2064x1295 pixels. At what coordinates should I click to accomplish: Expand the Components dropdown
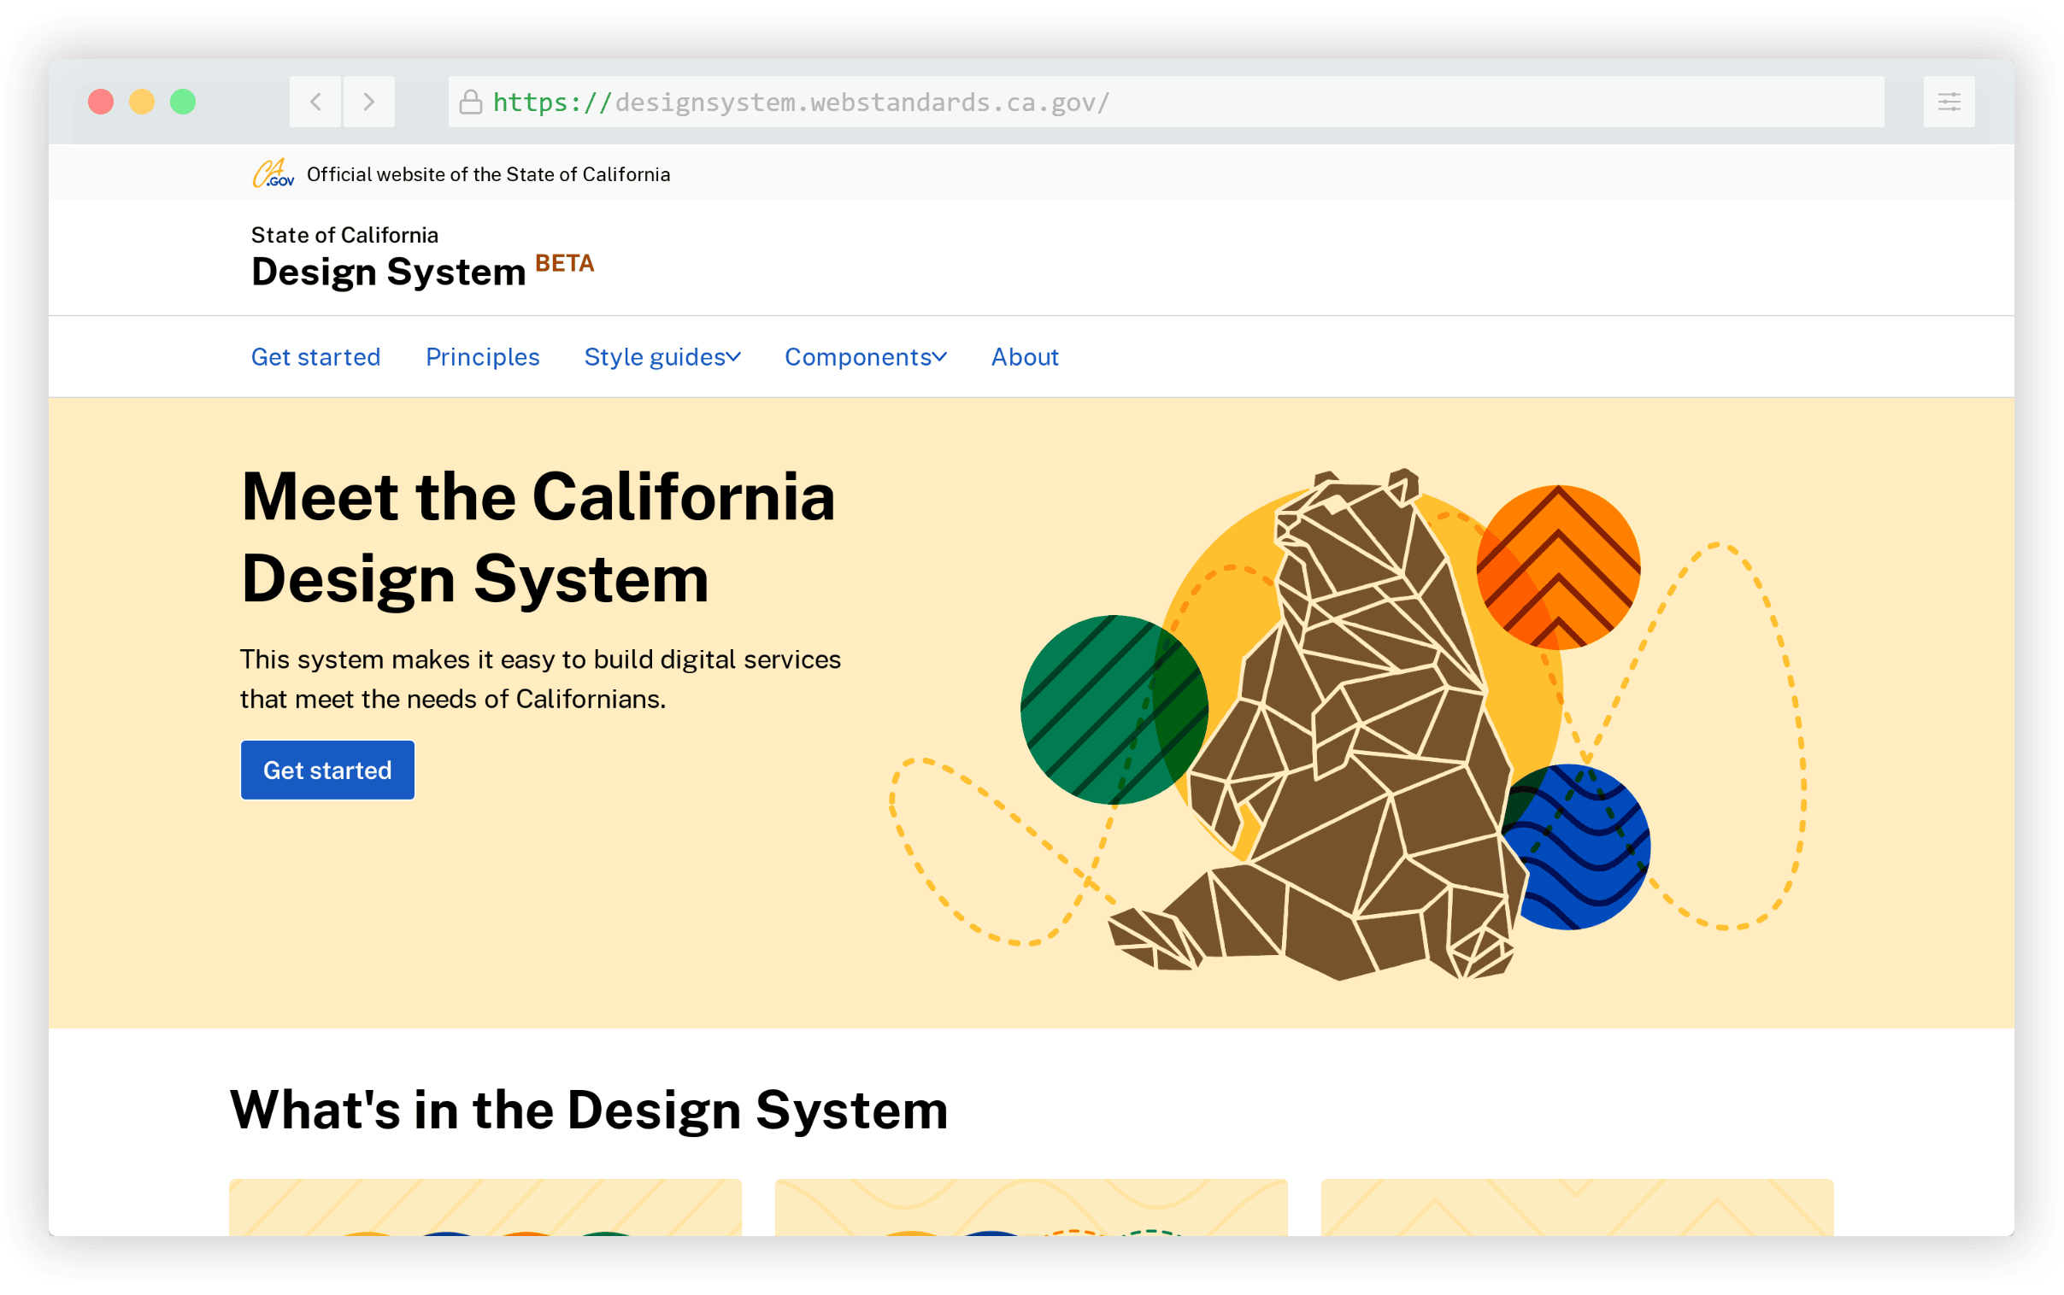click(865, 357)
